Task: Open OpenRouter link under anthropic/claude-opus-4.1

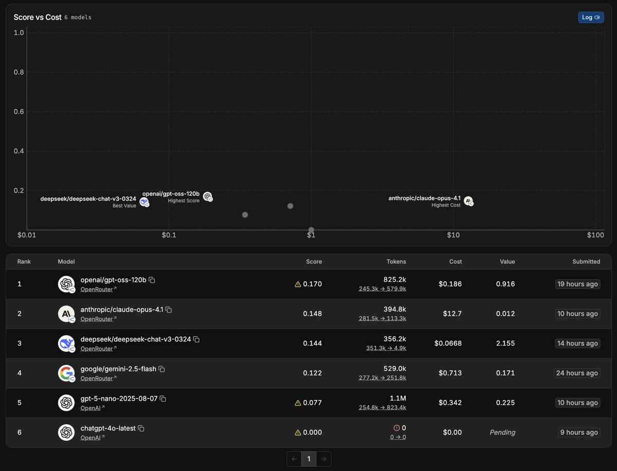Action: [x=99, y=319]
